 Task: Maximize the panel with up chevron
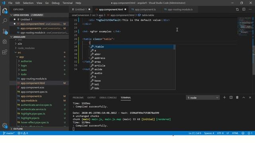[243, 97]
